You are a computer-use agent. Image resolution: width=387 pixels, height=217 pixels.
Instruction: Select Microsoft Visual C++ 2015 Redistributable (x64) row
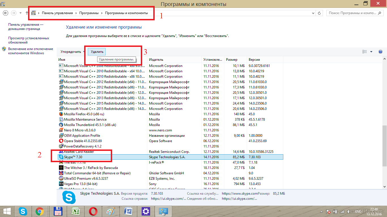click(170, 103)
